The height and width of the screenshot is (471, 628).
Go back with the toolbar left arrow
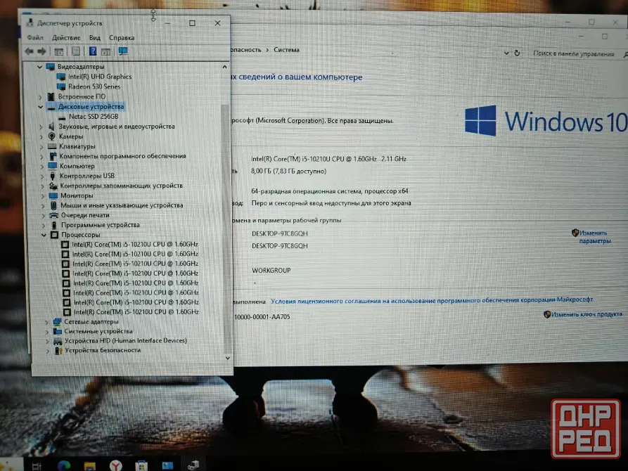click(30, 51)
